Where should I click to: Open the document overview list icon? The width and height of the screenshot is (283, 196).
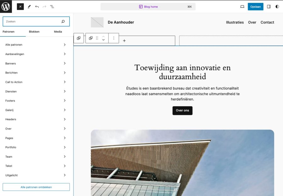(x=52, y=7)
